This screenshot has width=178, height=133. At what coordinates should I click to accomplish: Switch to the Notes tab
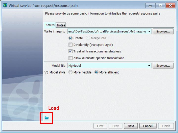(x=61, y=25)
